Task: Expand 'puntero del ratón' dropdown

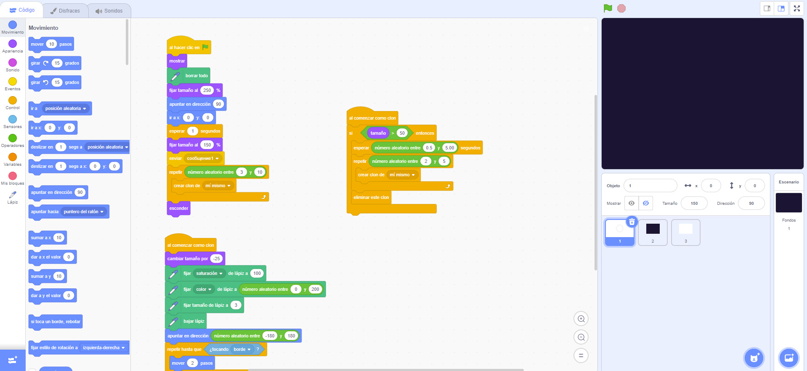Action: click(x=84, y=212)
